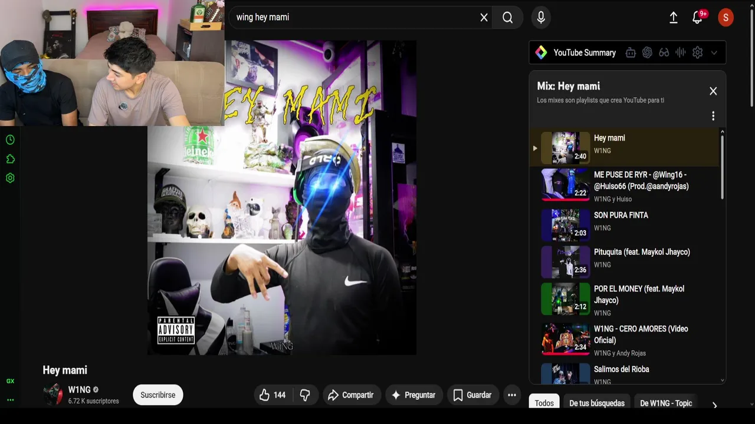Save the video using Guardar
The image size is (755, 424).
pos(472,395)
